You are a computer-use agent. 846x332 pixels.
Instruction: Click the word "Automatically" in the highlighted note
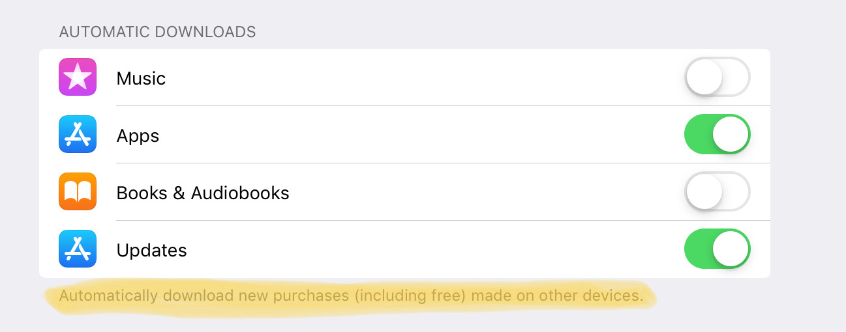pos(108,296)
